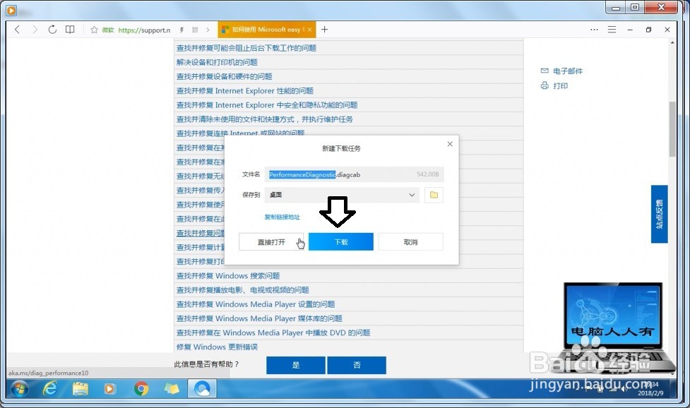The height and width of the screenshot is (408, 690).
Task: Click the 直接打开 open directly button
Action: coord(271,242)
